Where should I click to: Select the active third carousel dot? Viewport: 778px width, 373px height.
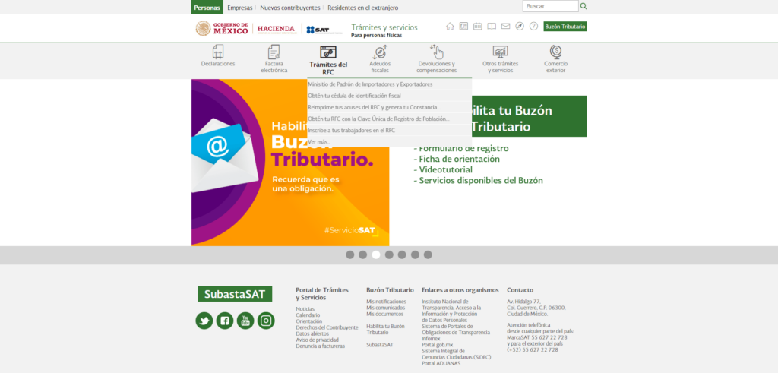point(376,254)
